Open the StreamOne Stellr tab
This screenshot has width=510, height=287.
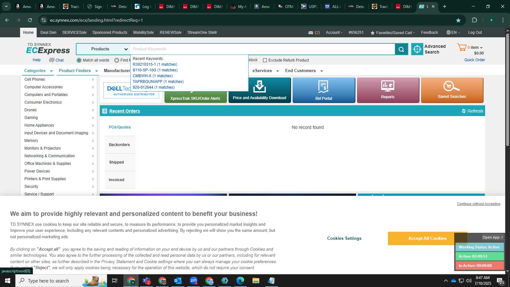[202, 33]
